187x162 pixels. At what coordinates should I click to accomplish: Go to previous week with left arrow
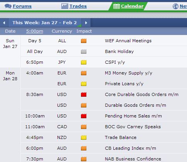pyautogui.click(x=4, y=23)
